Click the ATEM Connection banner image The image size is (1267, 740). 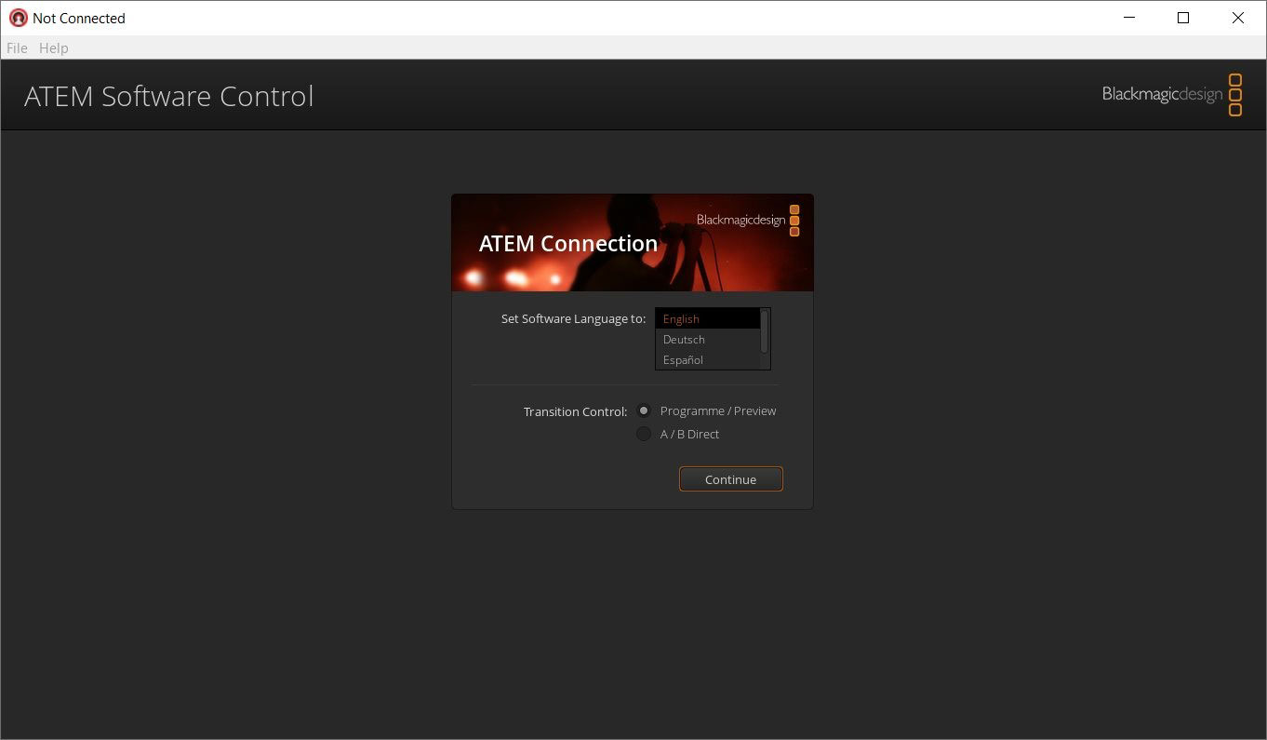[x=632, y=244]
